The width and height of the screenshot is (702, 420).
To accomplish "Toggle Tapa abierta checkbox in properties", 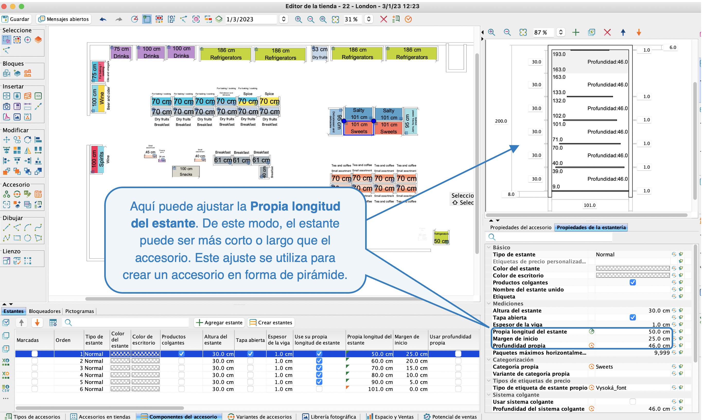I will [633, 318].
